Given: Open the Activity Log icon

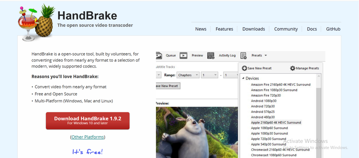Looking at the screenshot, I should [211, 55].
